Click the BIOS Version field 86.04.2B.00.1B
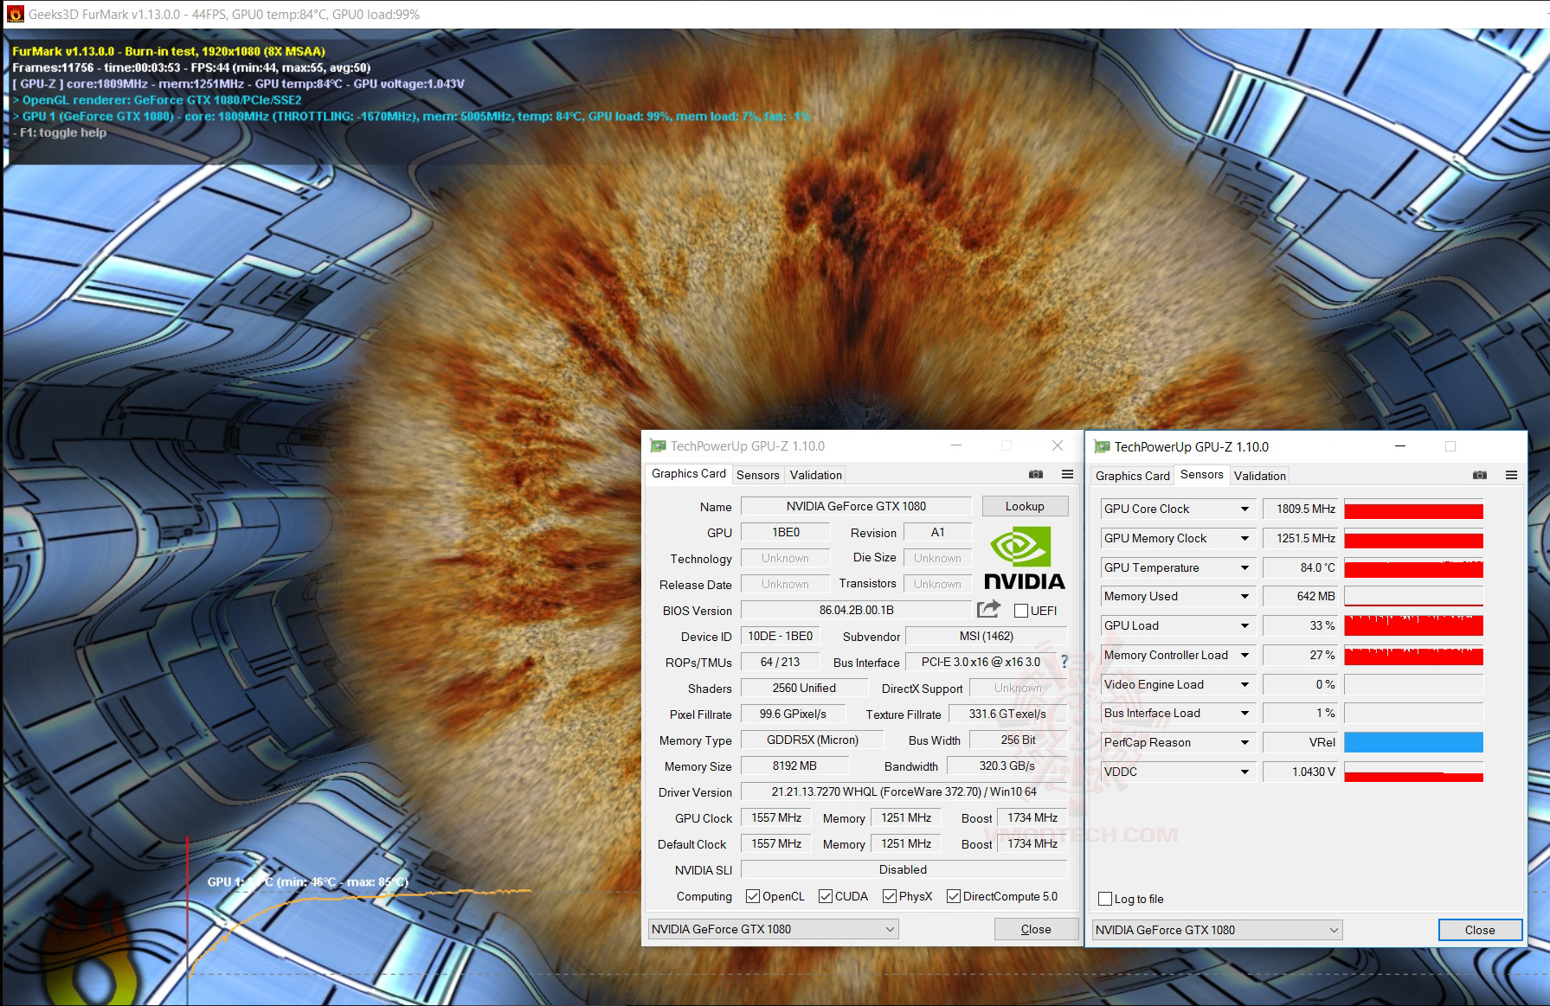This screenshot has height=1006, width=1550. point(856,610)
